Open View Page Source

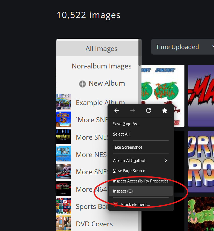coord(129,171)
